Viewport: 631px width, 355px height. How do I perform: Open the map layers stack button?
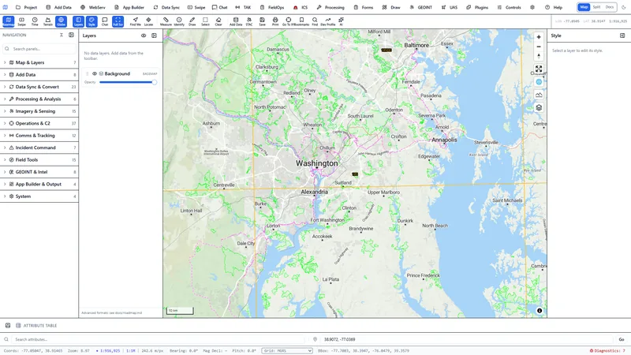point(539,107)
